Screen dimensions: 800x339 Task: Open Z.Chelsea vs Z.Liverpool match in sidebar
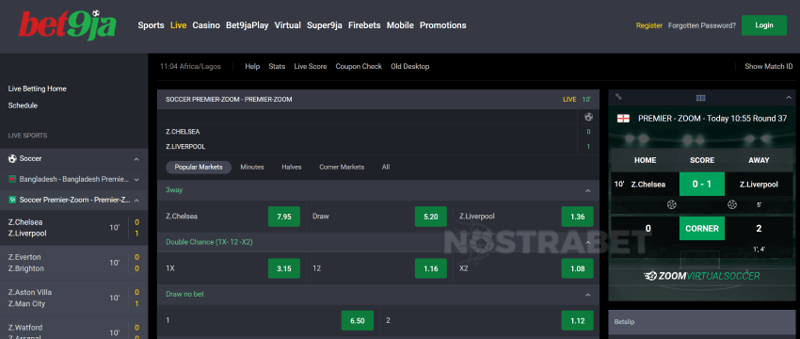[x=74, y=228]
